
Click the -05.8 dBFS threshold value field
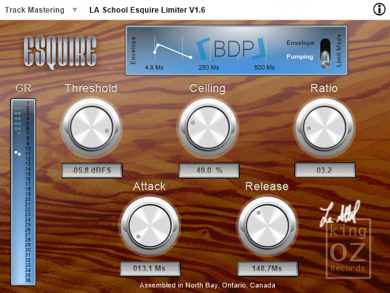tap(92, 170)
